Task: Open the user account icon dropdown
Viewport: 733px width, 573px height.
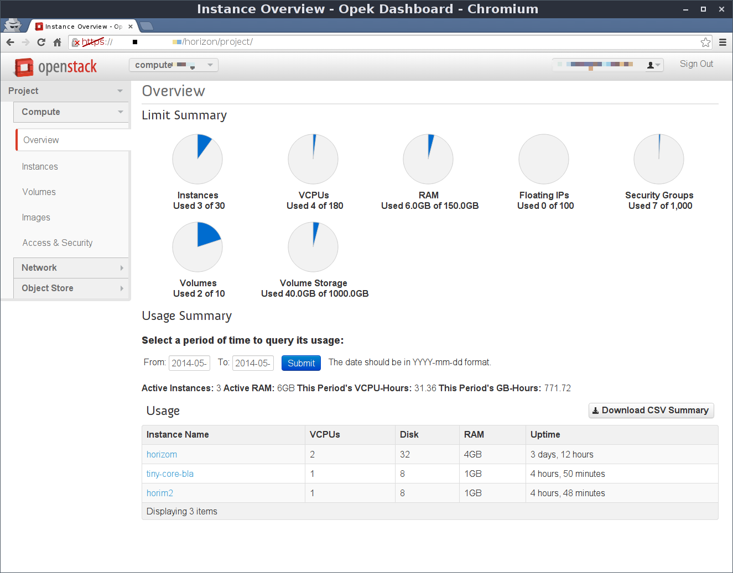Action: click(x=653, y=65)
